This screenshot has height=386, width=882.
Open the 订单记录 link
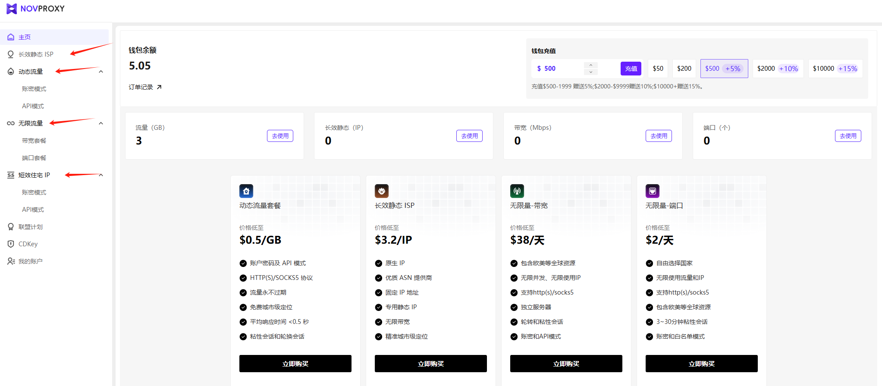point(145,87)
